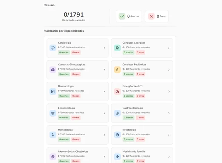Open Condutas Cirúrgicas via chevron arrow
This screenshot has height=163, width=222.
(x=169, y=48)
